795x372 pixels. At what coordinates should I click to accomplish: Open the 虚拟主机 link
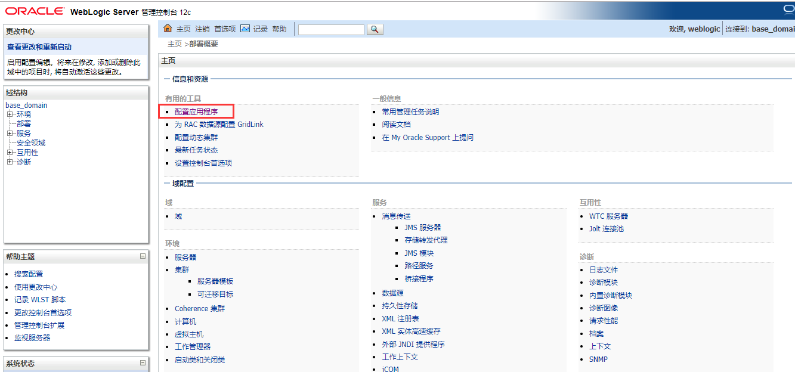point(189,334)
